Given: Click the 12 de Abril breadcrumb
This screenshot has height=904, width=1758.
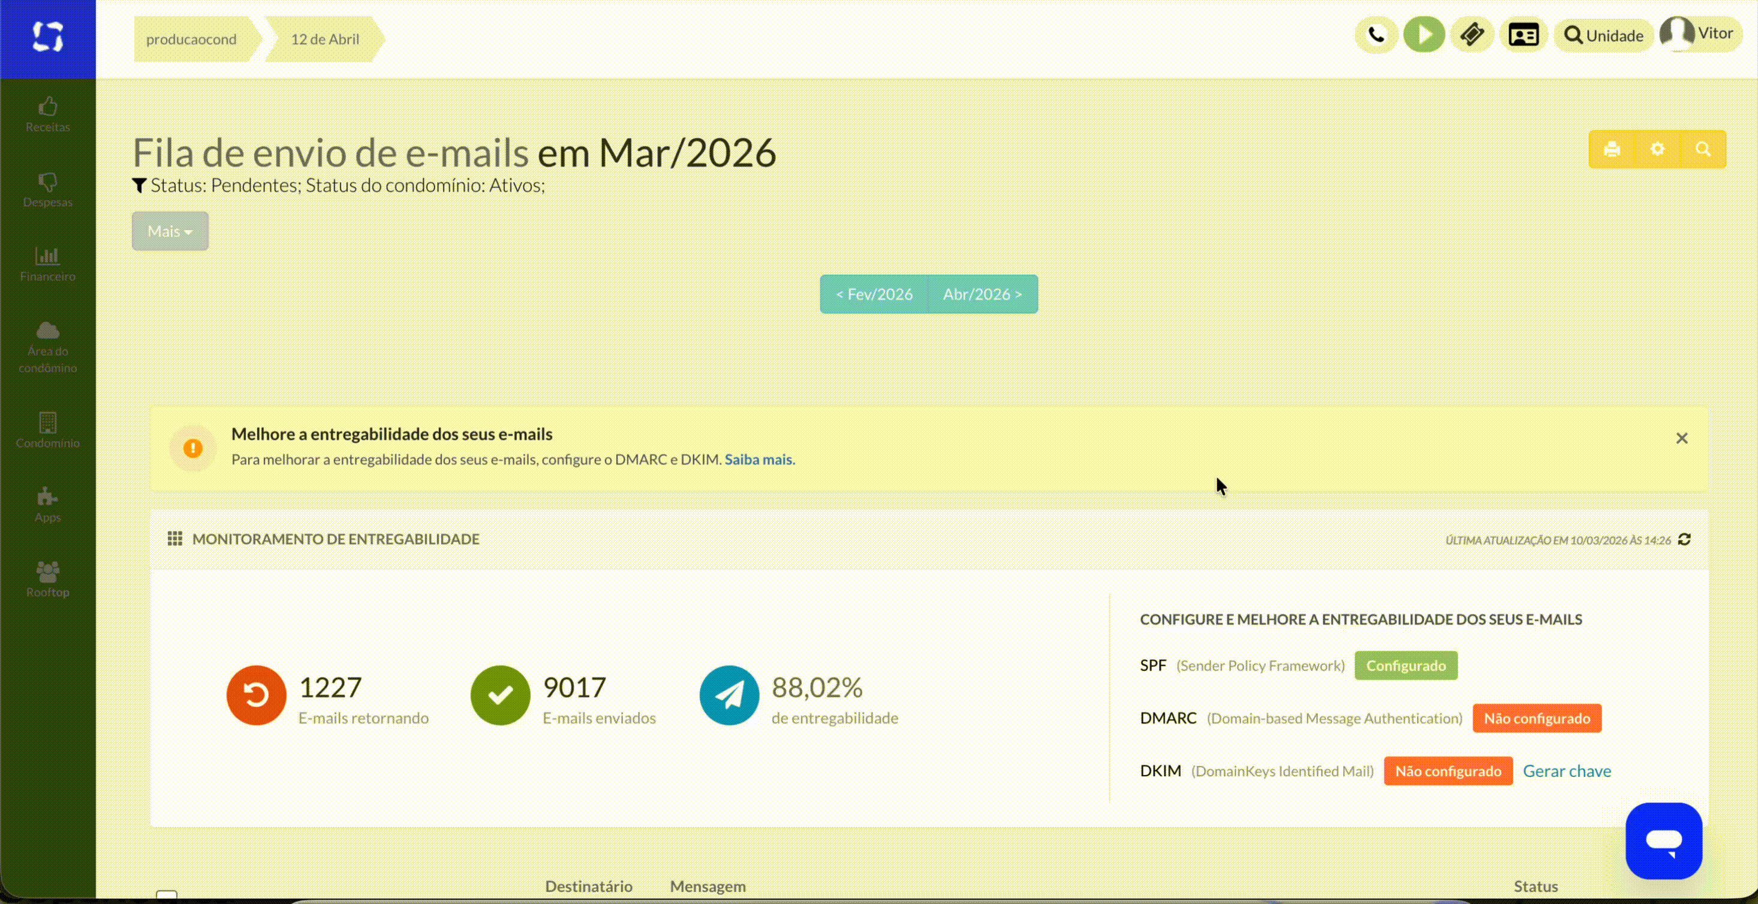Looking at the screenshot, I should point(325,39).
